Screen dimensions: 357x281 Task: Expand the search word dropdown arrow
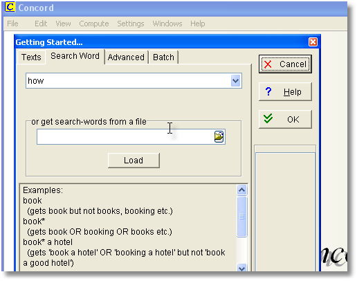pyautogui.click(x=235, y=81)
